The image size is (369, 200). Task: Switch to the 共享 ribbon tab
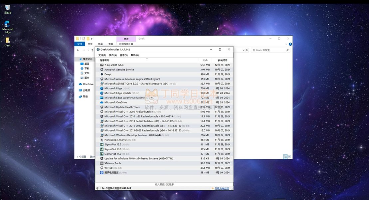tap(100, 44)
